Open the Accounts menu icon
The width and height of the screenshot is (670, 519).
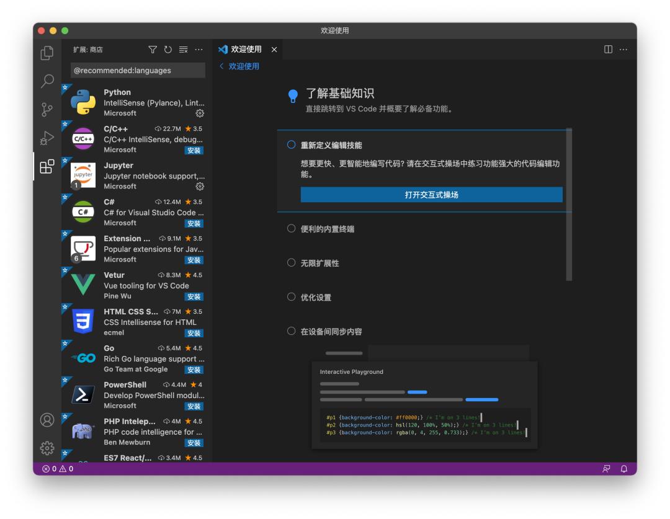[47, 420]
